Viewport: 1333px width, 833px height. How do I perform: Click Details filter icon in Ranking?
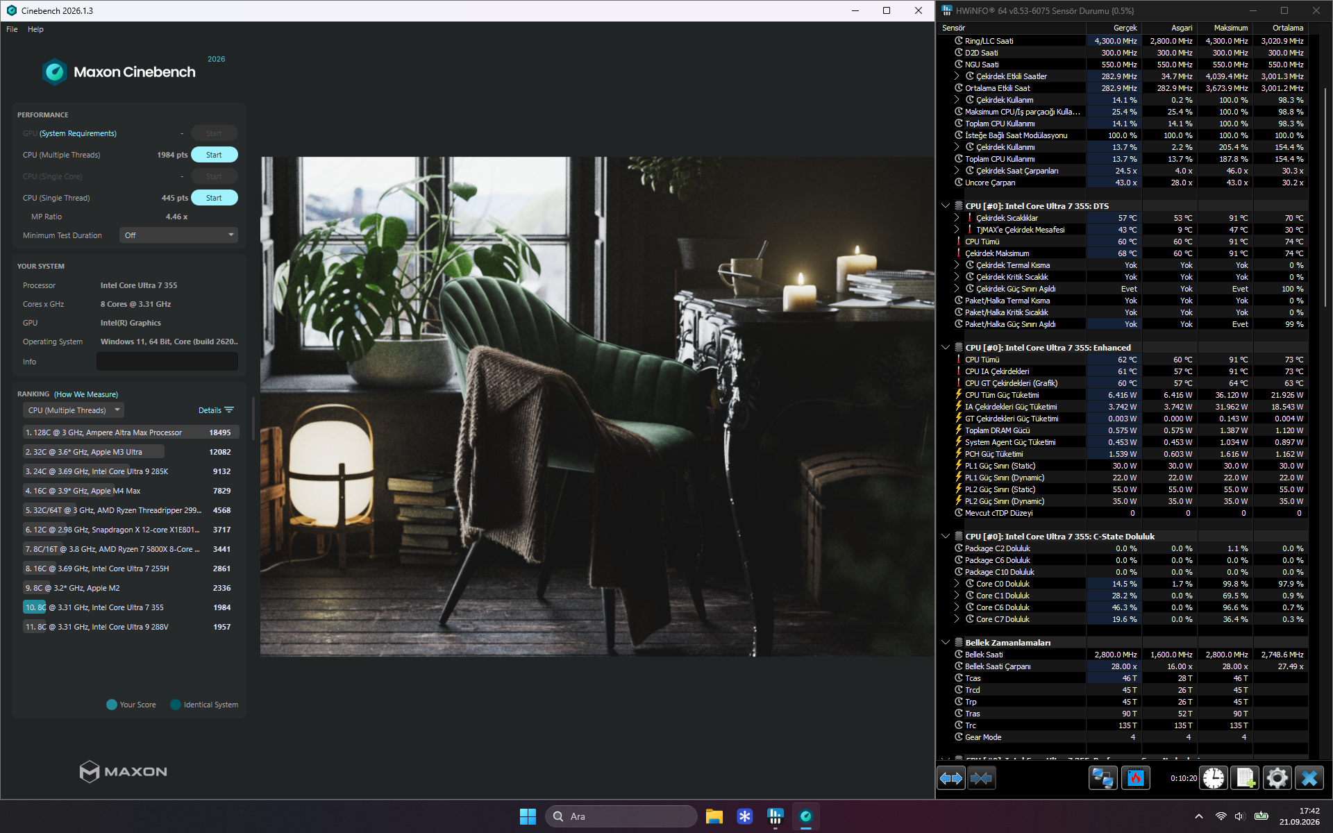(229, 410)
